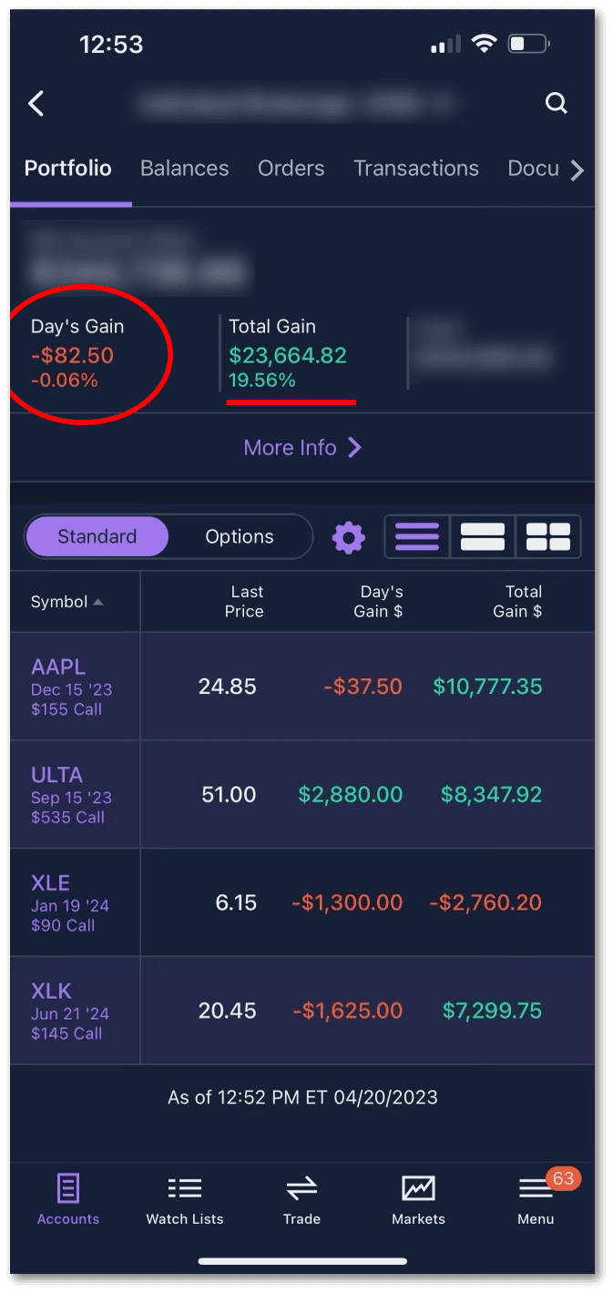613x1293 pixels.
Task: Open the ULTA $535 Call row
Action: (73, 795)
